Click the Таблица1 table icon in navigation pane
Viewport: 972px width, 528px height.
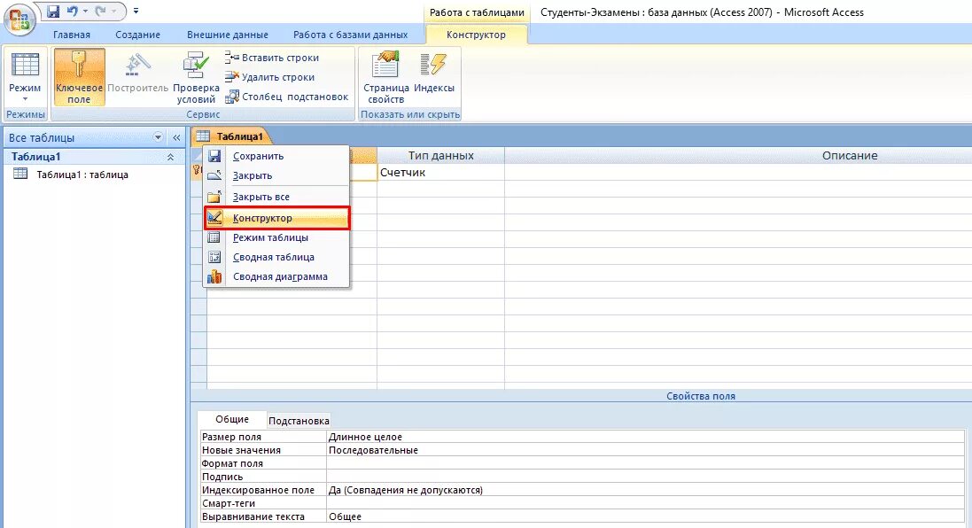(20, 175)
